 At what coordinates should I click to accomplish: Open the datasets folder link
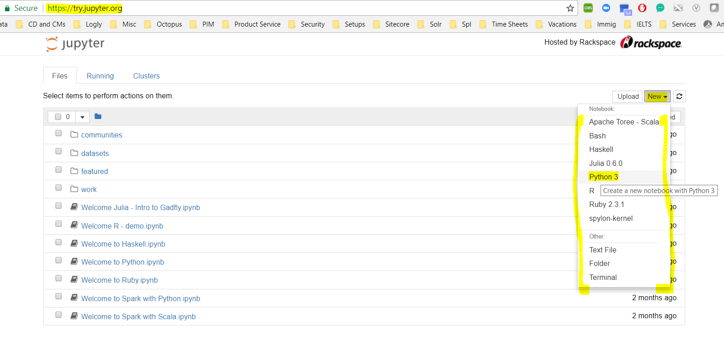[x=95, y=153]
